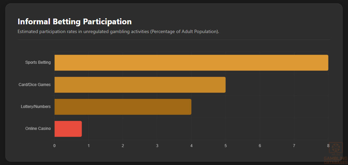The width and height of the screenshot is (348, 165).
Task: Click the Sports Betting axis label
Action: 38,62
